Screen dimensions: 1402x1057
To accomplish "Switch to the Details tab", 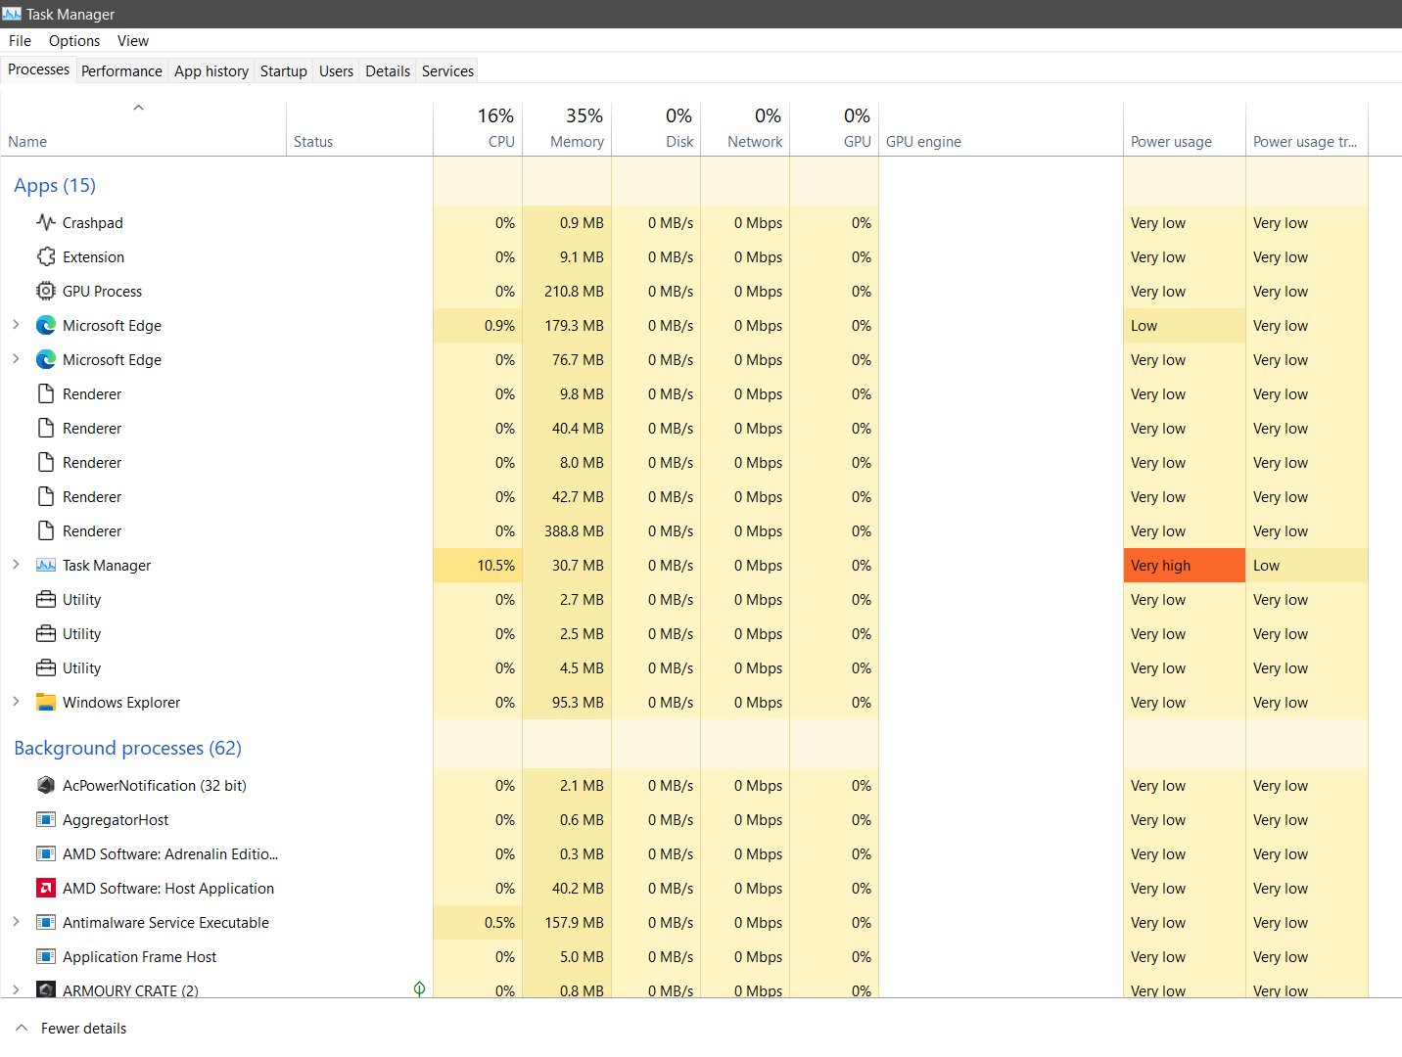I will pos(388,70).
